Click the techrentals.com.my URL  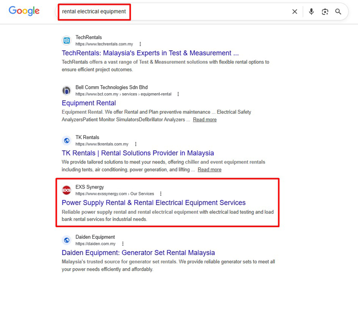(104, 44)
